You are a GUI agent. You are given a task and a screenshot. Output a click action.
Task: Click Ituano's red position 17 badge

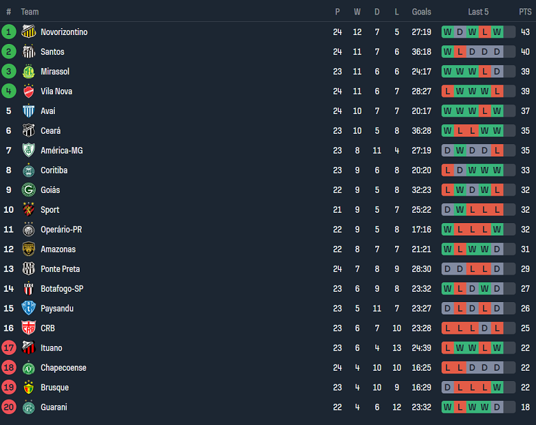pyautogui.click(x=9, y=348)
